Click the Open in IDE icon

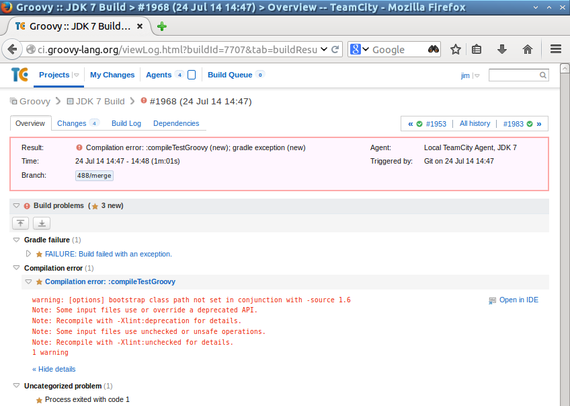pyautogui.click(x=492, y=300)
